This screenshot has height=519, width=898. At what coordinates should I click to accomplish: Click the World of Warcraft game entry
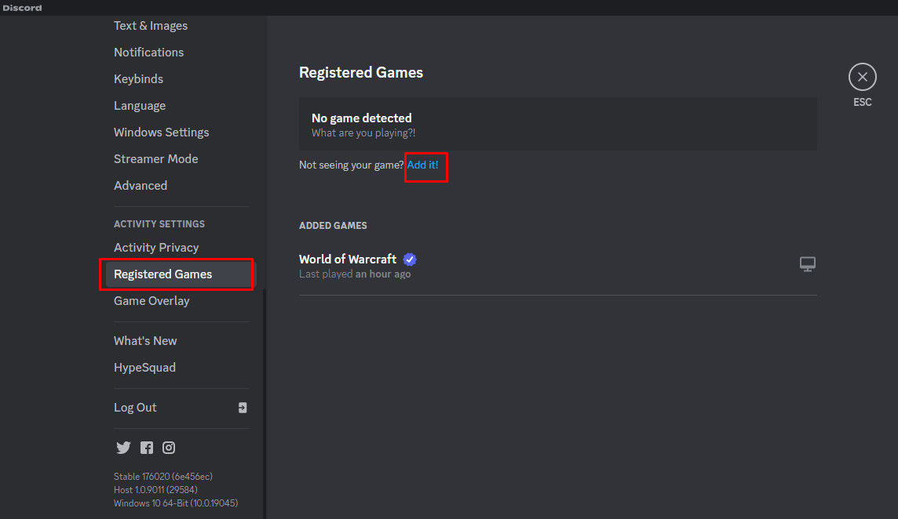(x=348, y=259)
